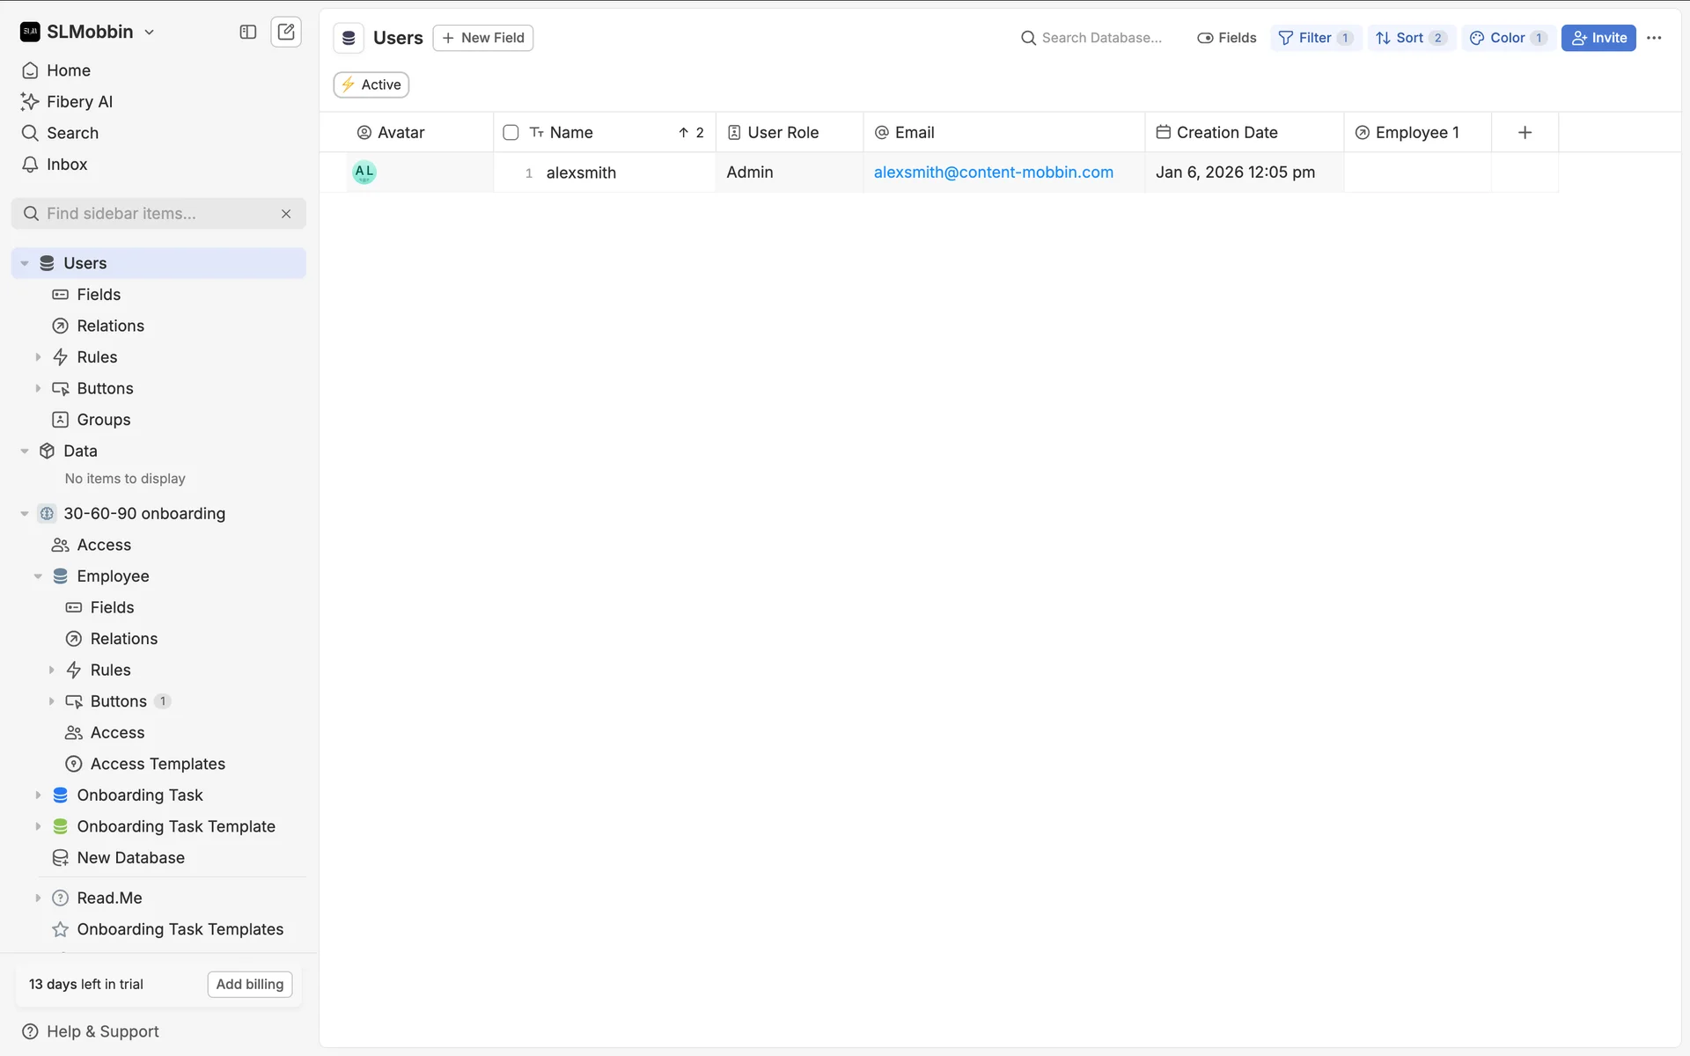Click the Users database icon in the header
The width and height of the screenshot is (1690, 1056).
click(349, 38)
